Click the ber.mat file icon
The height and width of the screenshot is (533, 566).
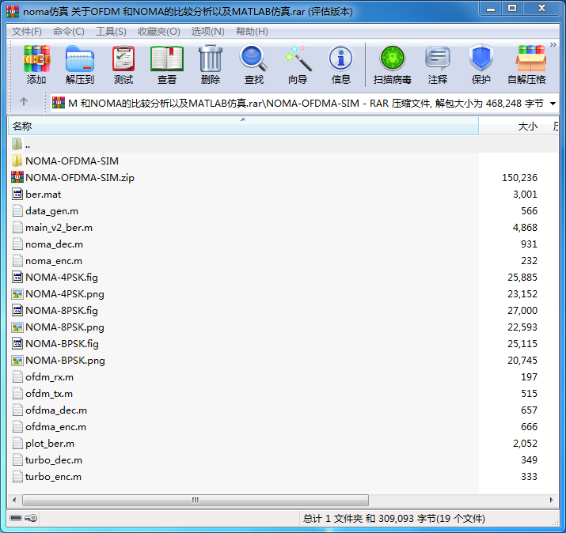click(17, 194)
